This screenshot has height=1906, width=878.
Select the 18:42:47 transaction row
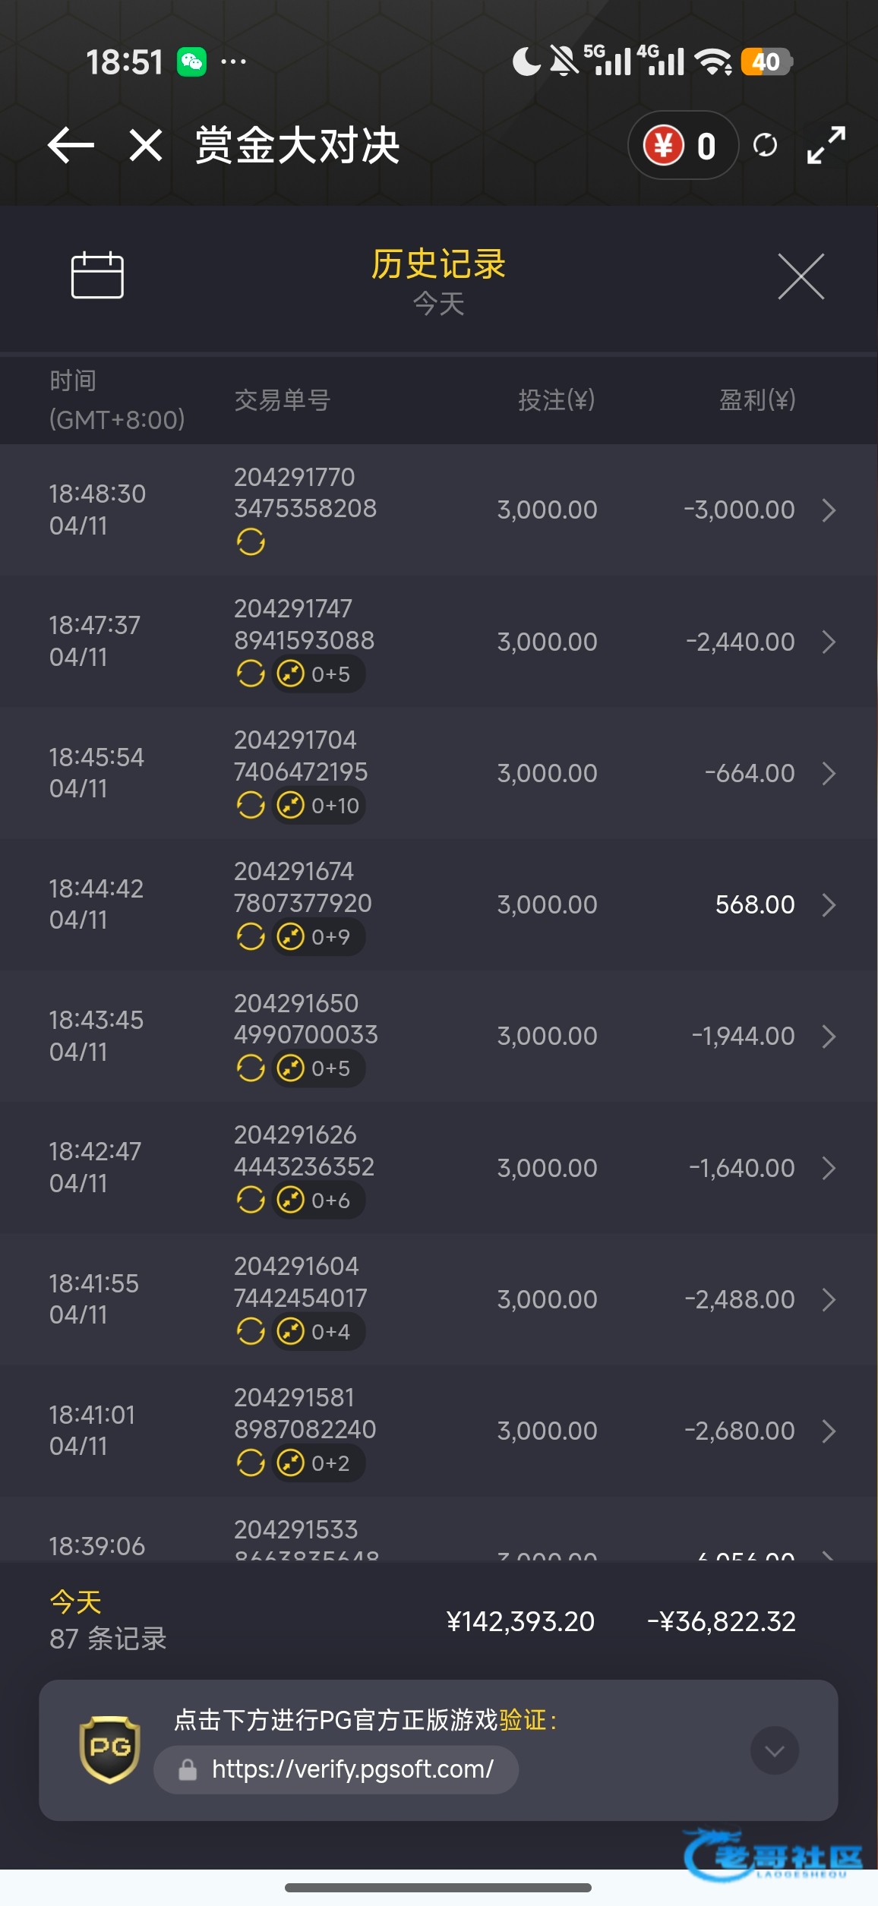439,1167
